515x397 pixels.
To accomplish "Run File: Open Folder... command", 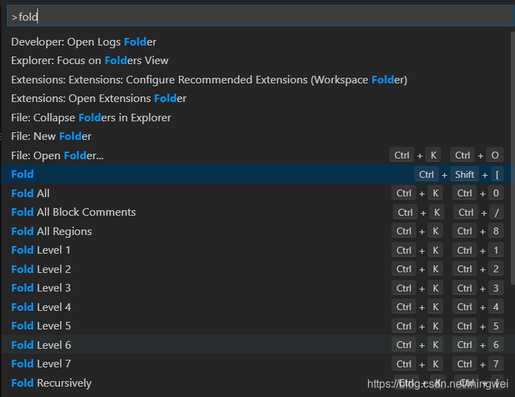I will tap(256, 155).
